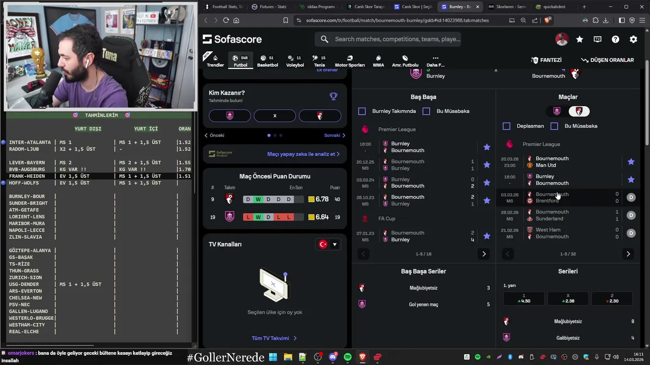Image resolution: width=650 pixels, height=365 pixels.
Task: Open the Windows Start menu
Action: (273, 357)
